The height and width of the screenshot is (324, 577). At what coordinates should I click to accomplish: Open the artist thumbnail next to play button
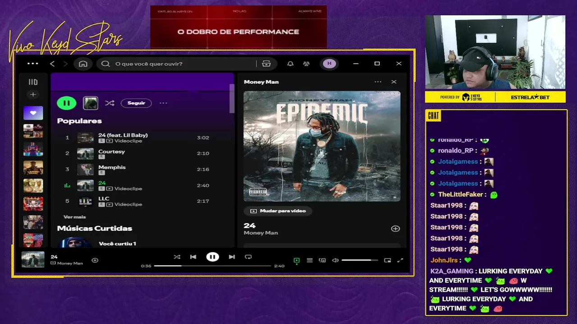point(91,103)
